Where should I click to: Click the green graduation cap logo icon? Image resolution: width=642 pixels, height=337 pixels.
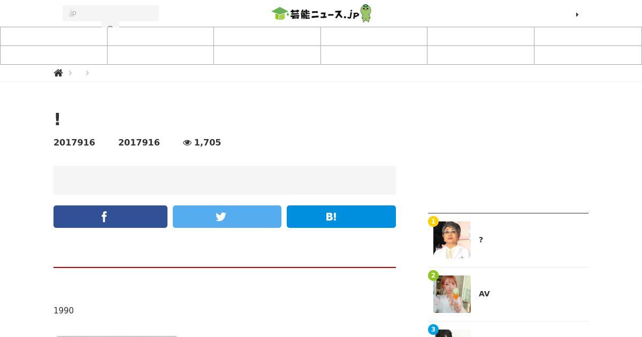coord(280,14)
